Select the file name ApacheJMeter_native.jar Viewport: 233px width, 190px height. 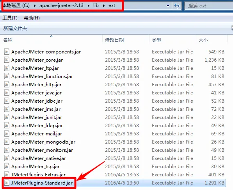39,158
